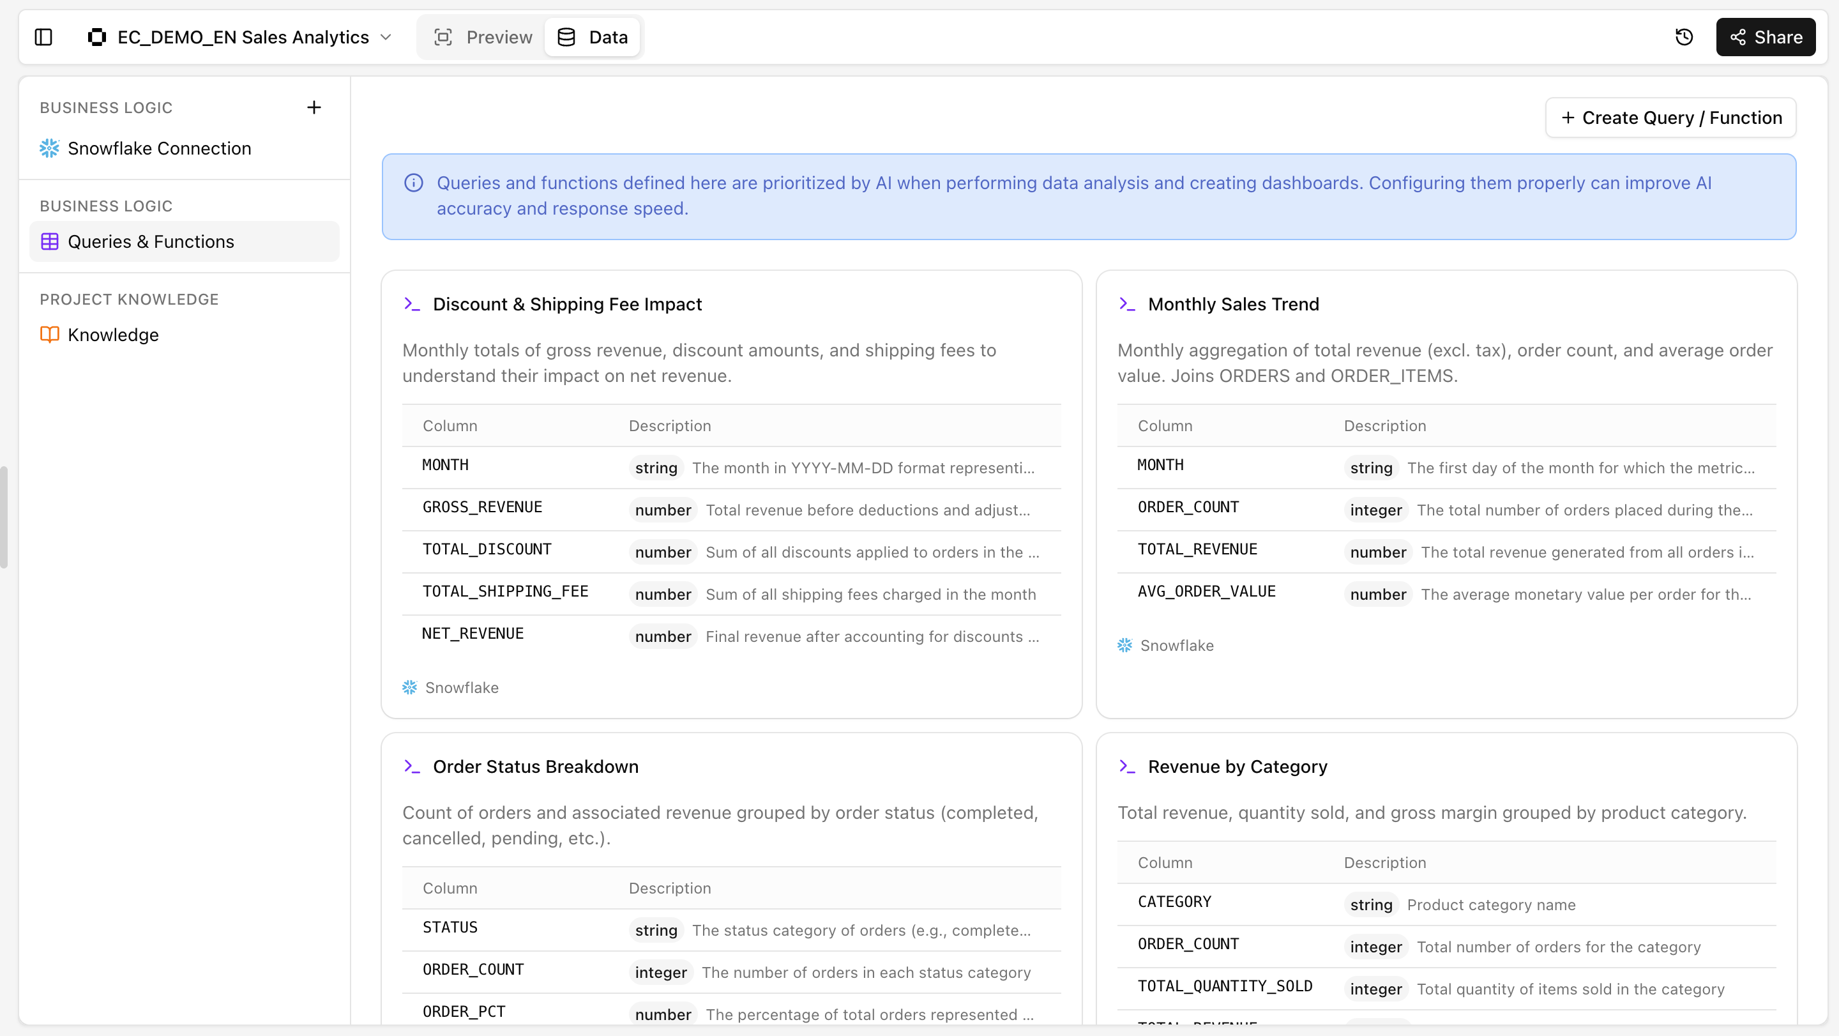Click the terminal icon beside Monthly Sales Trend
This screenshot has width=1839, height=1036.
pyautogui.click(x=1126, y=304)
